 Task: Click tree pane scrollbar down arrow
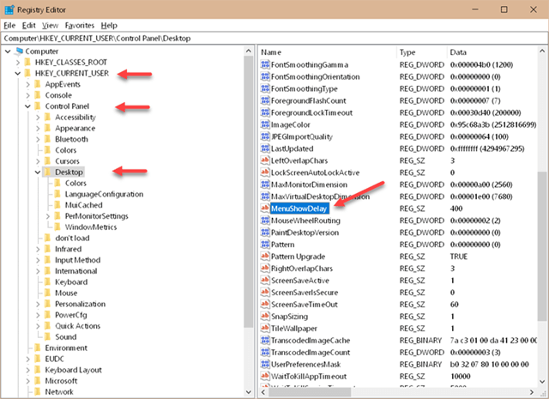point(248,391)
